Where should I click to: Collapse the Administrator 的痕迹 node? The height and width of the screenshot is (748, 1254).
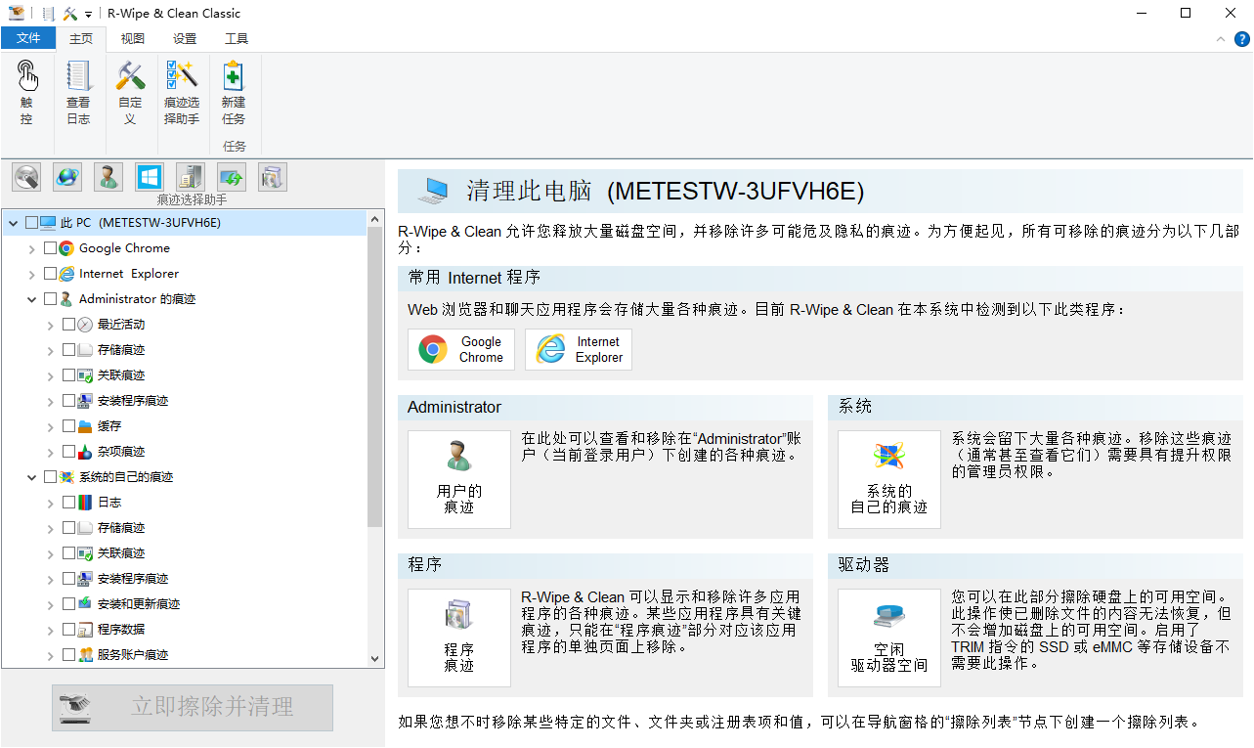tap(32, 299)
